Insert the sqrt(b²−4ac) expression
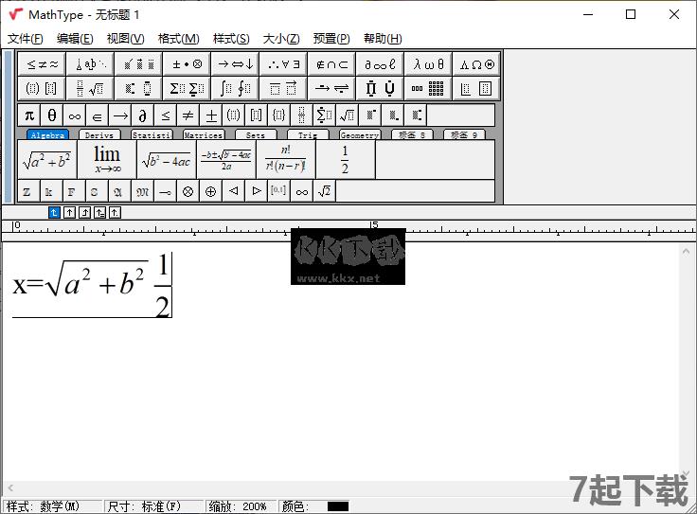697x514 pixels. click(x=167, y=160)
